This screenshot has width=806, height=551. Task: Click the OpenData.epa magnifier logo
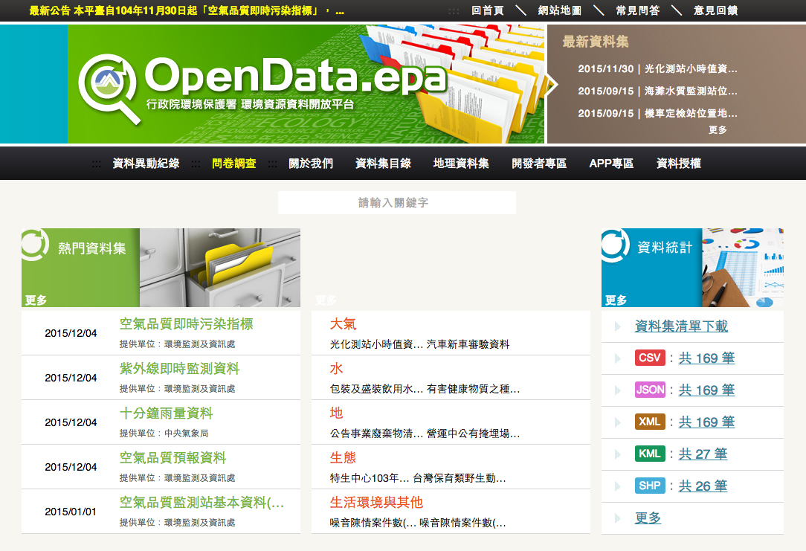(x=108, y=88)
